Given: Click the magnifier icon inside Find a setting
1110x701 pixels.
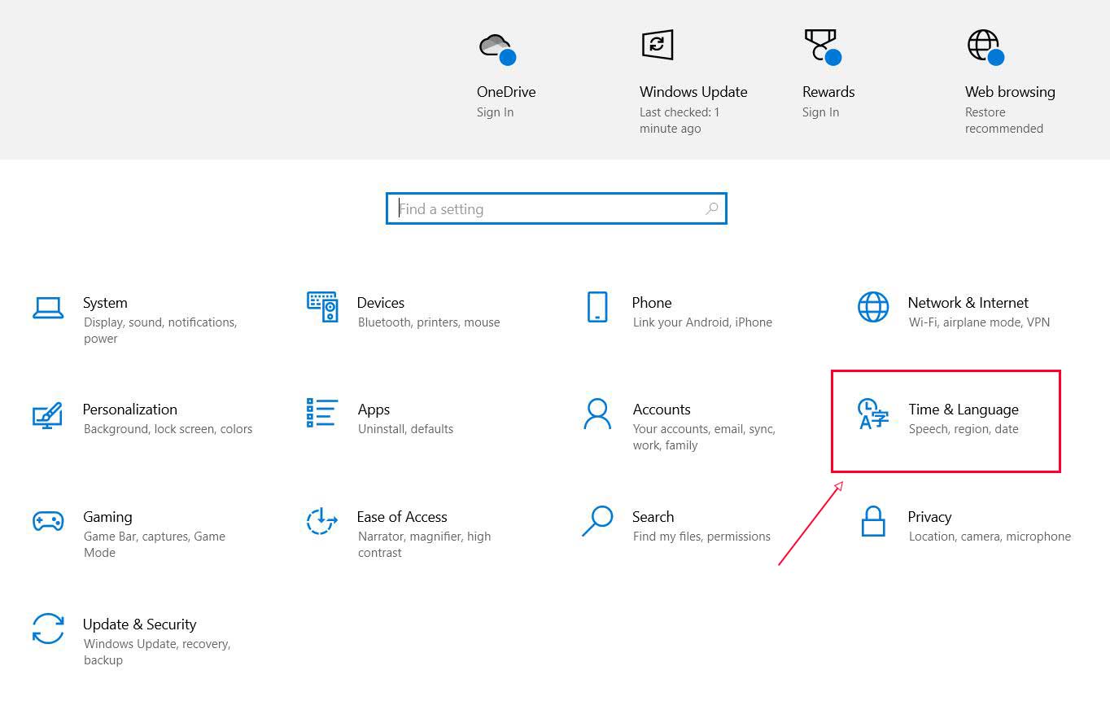Looking at the screenshot, I should (x=711, y=208).
